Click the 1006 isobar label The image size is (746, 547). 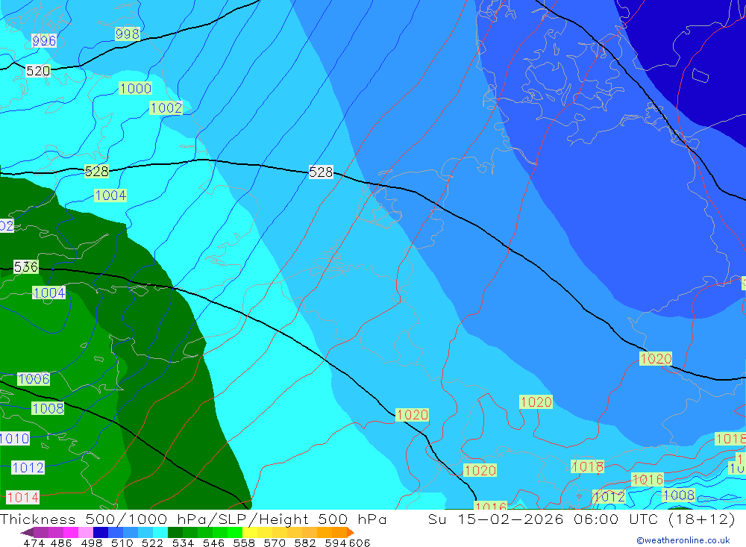34,378
